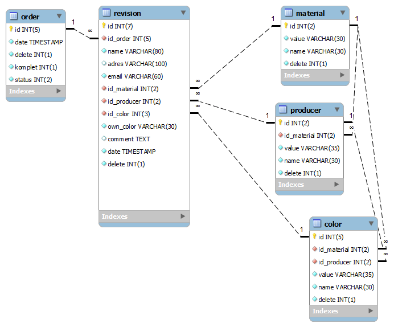Select id_material INT(2) in producer table
The image size is (394, 327).
coord(310,136)
